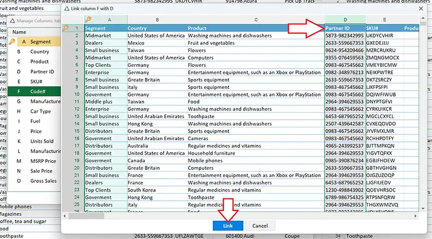The image size is (432, 239).
Task: Click the Partner ID header cell
Action: (345, 28)
